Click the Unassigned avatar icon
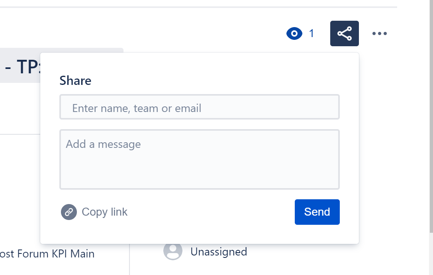433x275 pixels. click(x=172, y=251)
